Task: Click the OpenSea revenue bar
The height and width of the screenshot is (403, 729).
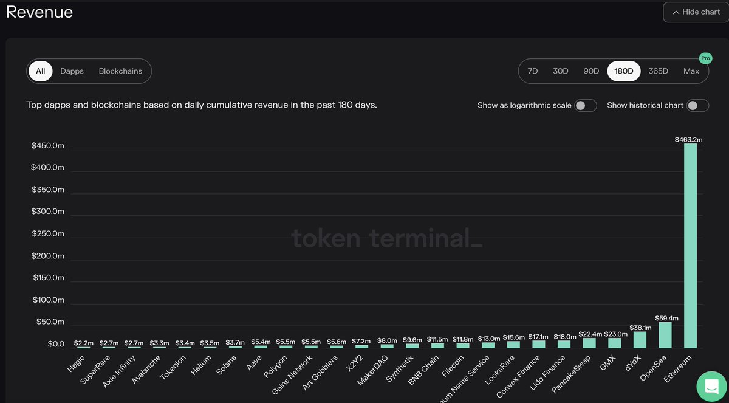Action: 665,334
